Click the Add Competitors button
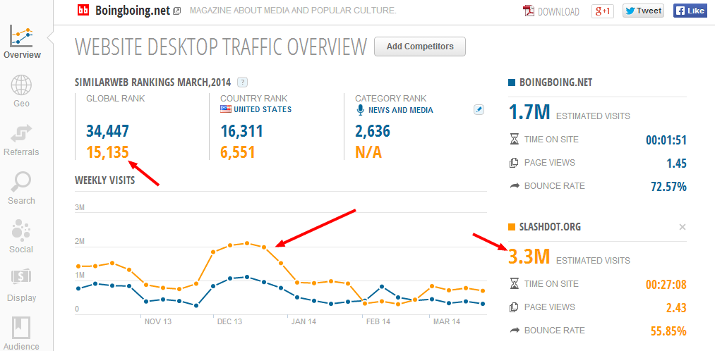715x351 pixels. coord(420,47)
